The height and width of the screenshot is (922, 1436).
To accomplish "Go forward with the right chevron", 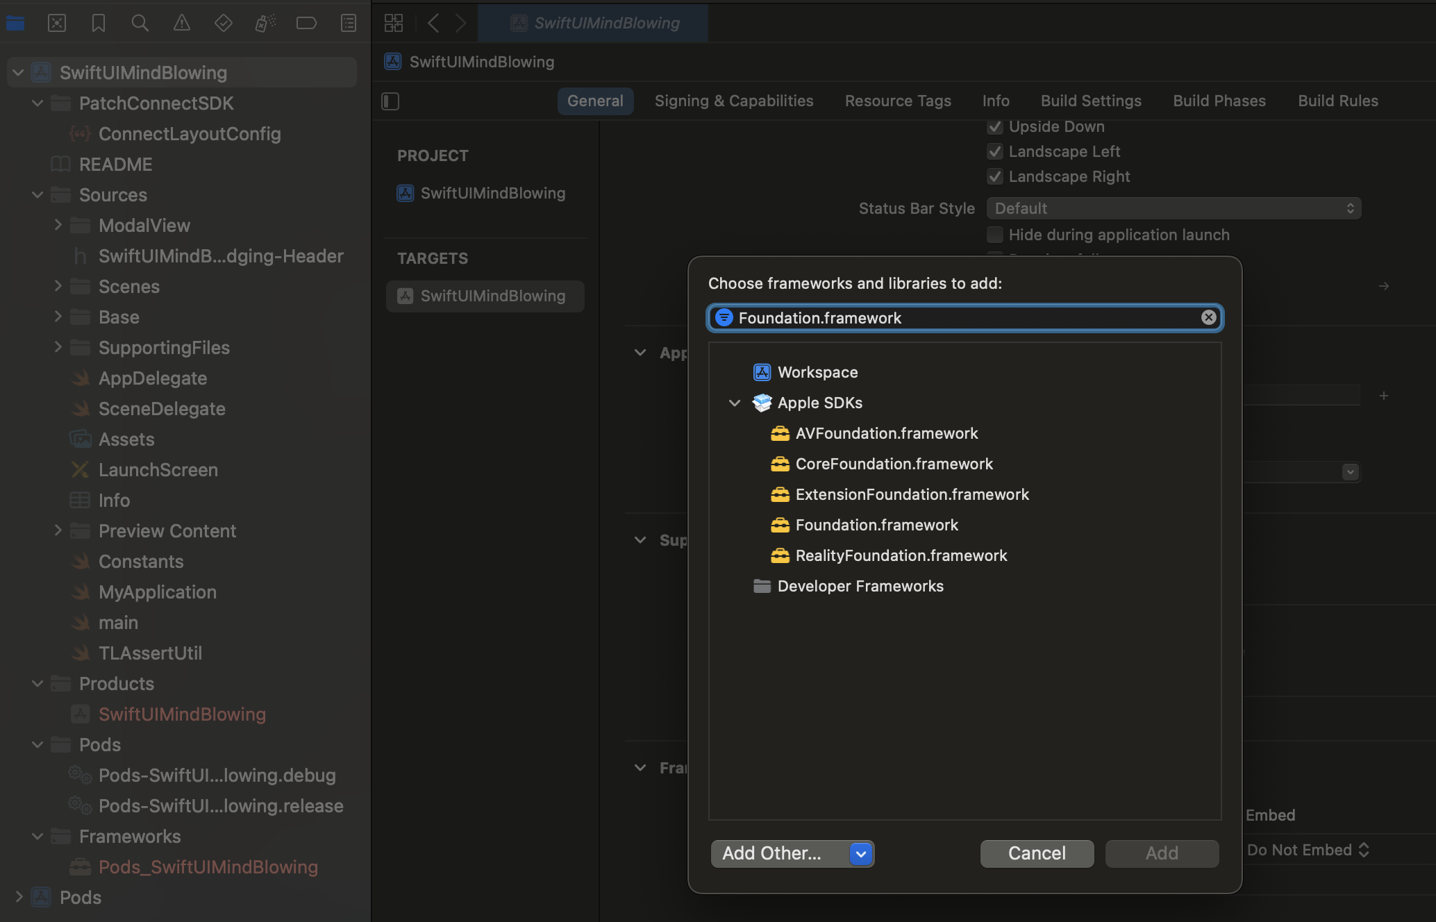I will [x=460, y=23].
